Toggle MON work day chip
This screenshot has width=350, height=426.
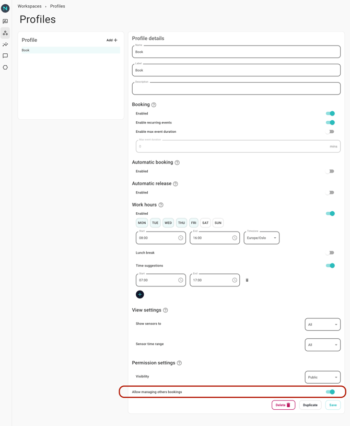[142, 223]
